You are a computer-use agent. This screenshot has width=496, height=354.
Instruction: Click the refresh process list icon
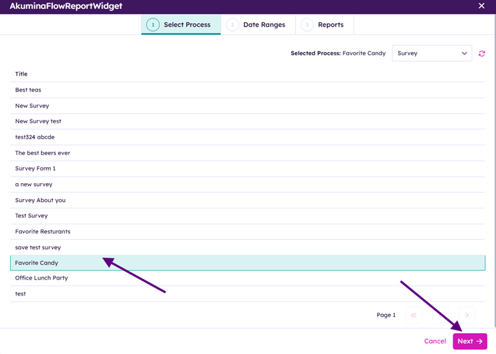pyautogui.click(x=481, y=53)
